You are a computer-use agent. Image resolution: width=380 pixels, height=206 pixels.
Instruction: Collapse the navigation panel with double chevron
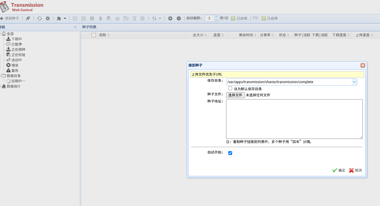point(75,27)
